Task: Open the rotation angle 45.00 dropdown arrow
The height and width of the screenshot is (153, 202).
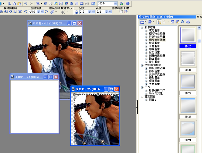Action: pos(42,12)
